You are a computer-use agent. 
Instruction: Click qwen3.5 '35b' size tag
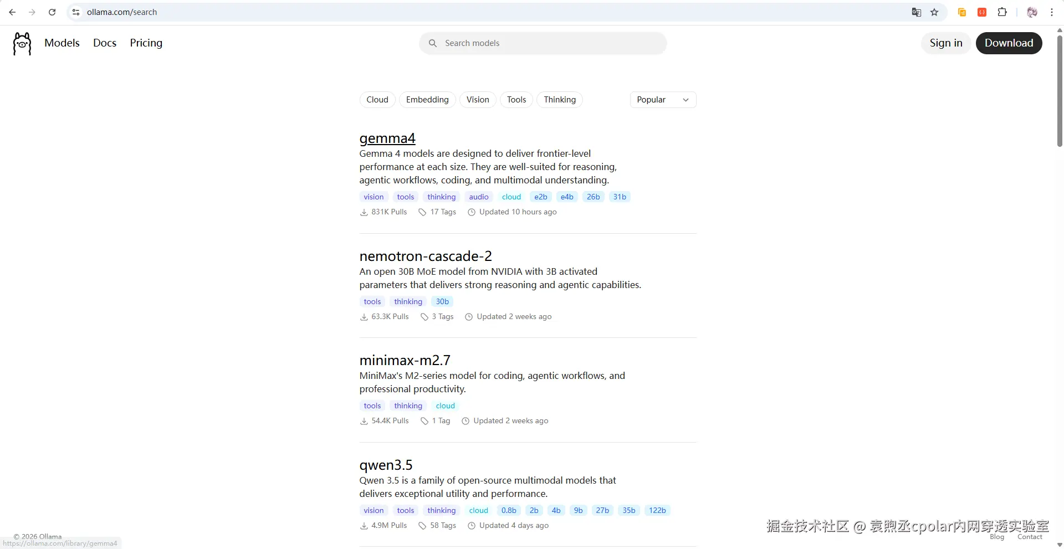click(x=629, y=510)
